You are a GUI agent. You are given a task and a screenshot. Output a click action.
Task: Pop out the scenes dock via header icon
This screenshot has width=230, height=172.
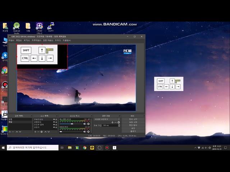(31, 116)
